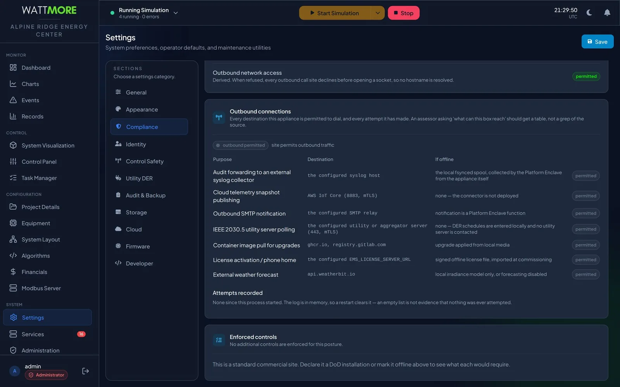Click the Modbus Server icon
This screenshot has width=620, height=387.
pyautogui.click(x=13, y=288)
